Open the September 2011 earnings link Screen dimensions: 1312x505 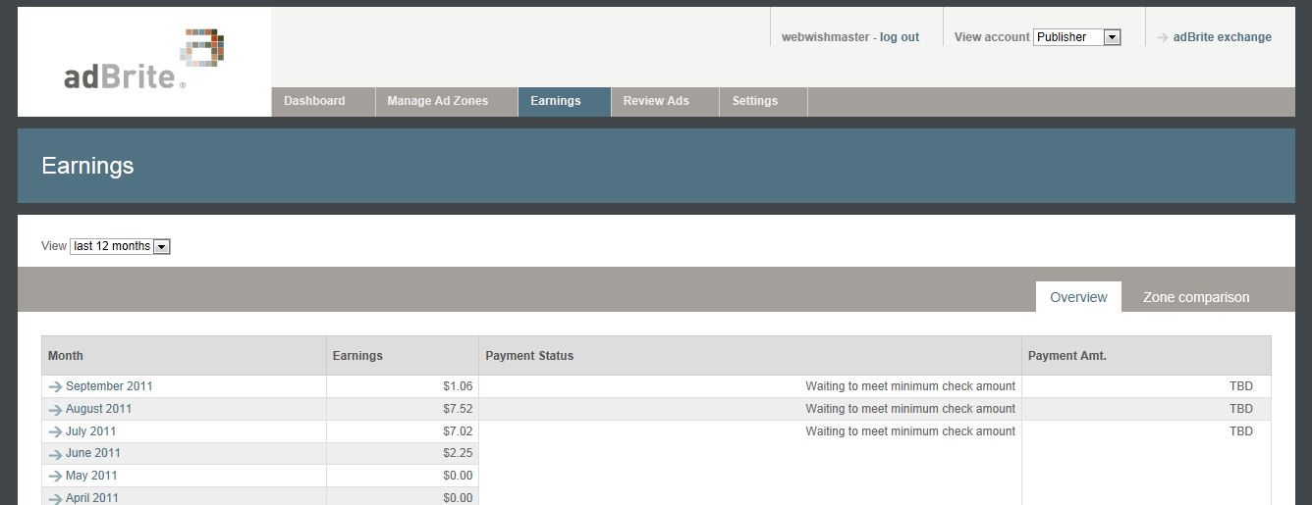click(x=109, y=386)
